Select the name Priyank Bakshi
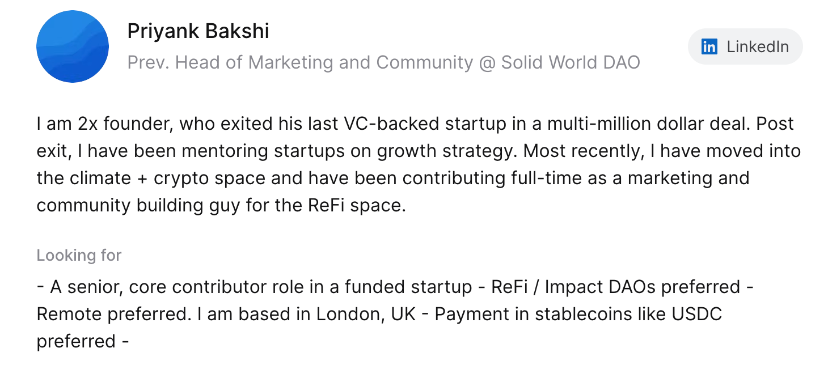The height and width of the screenshot is (365, 828). 198,31
